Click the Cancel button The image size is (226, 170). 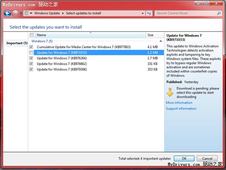[207, 159]
